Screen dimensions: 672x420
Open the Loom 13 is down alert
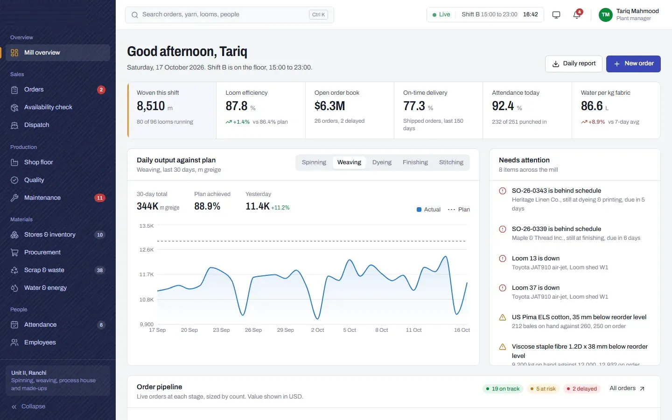(575, 263)
